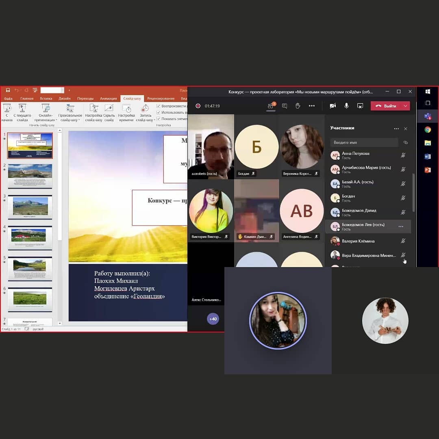This screenshot has width=439, height=439.
Task: Click the Save icon in PowerPoint title bar
Action: pos(8,90)
